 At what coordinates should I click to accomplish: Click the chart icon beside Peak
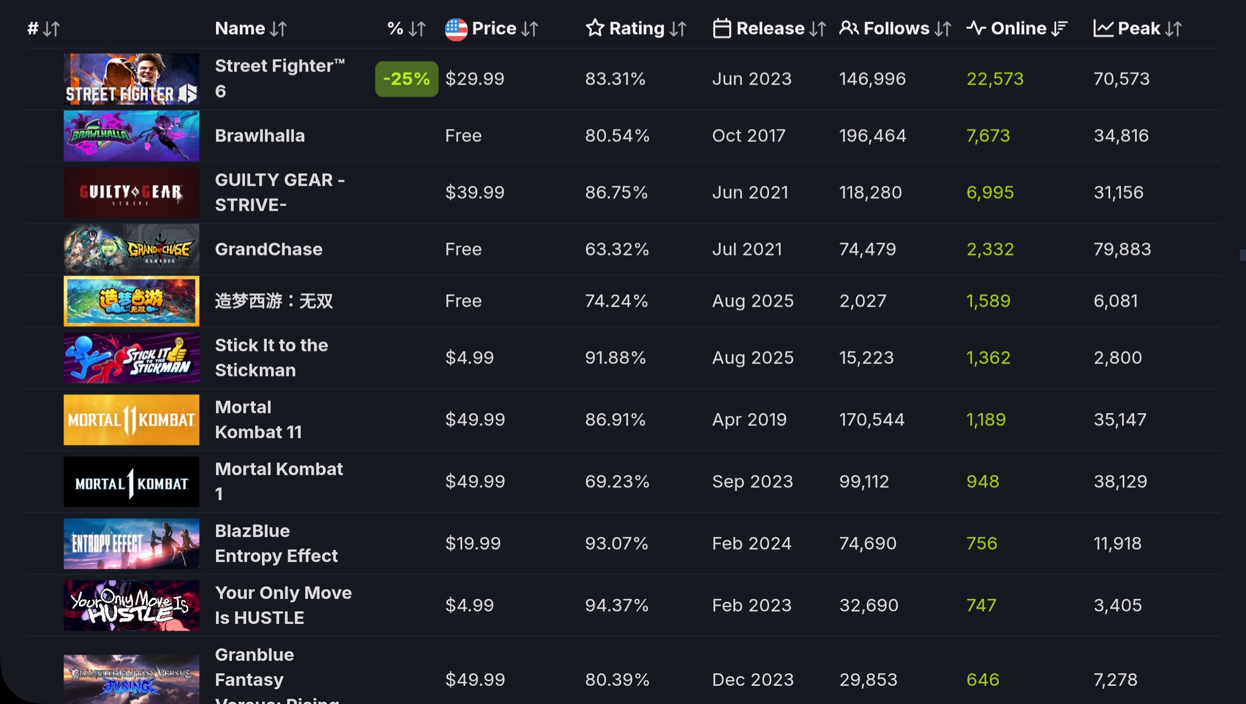(x=1103, y=28)
